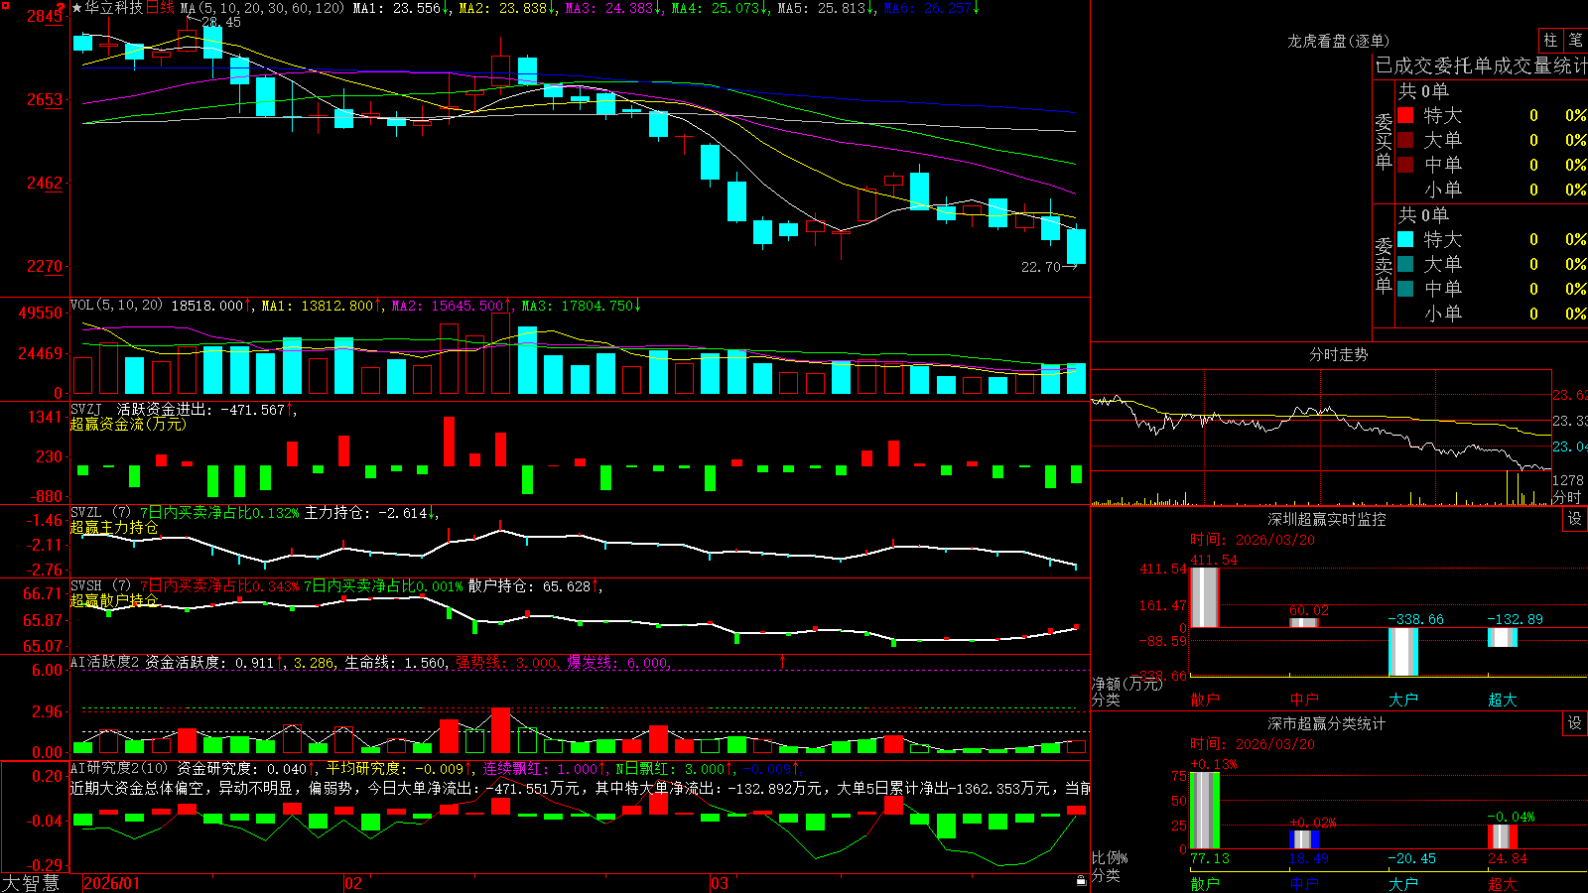Viewport: 1588px width, 893px height.
Task: Click the VOL(5,10,20) indicator label
Action: [x=116, y=306]
